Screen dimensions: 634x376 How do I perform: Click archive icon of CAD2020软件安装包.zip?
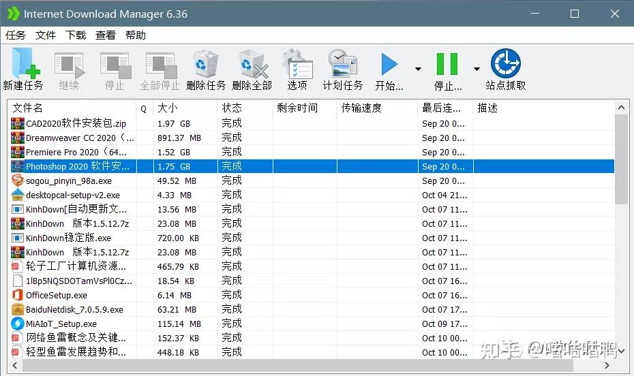(18, 123)
